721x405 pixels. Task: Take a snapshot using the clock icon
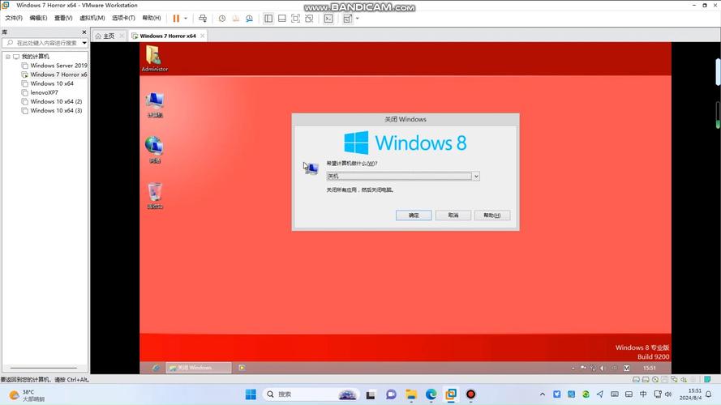click(x=222, y=19)
